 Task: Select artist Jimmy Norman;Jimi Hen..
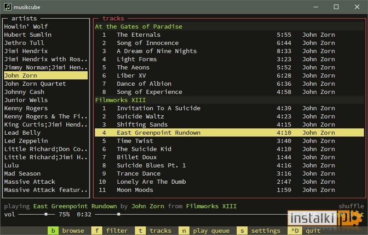point(46,68)
